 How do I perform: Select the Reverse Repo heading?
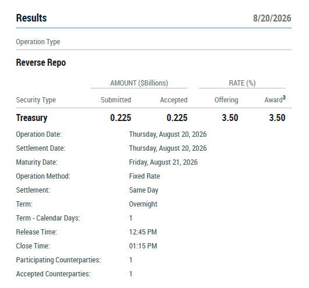[x=41, y=63]
